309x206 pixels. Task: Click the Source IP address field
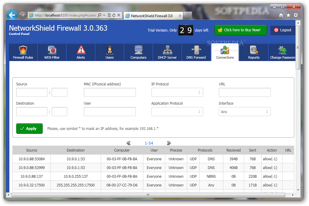point(32,92)
